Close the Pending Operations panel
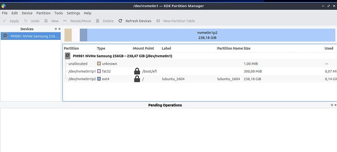Viewport: 337px width, 152px height. click(335, 105)
